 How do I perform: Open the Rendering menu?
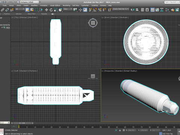[66, 6]
